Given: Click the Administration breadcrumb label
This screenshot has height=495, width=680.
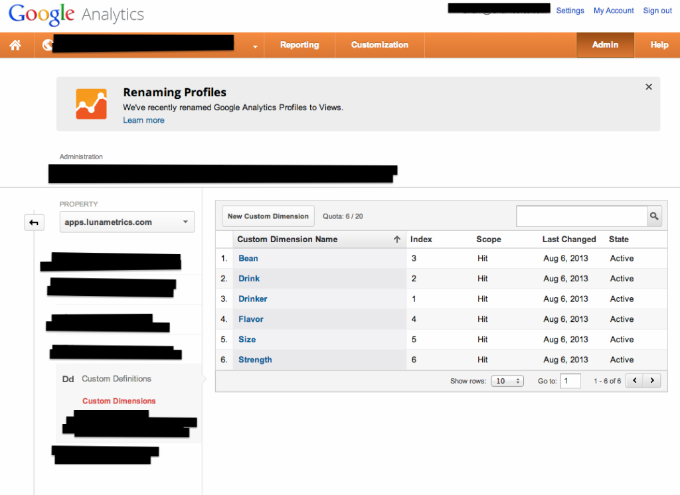Looking at the screenshot, I should pyautogui.click(x=81, y=157).
